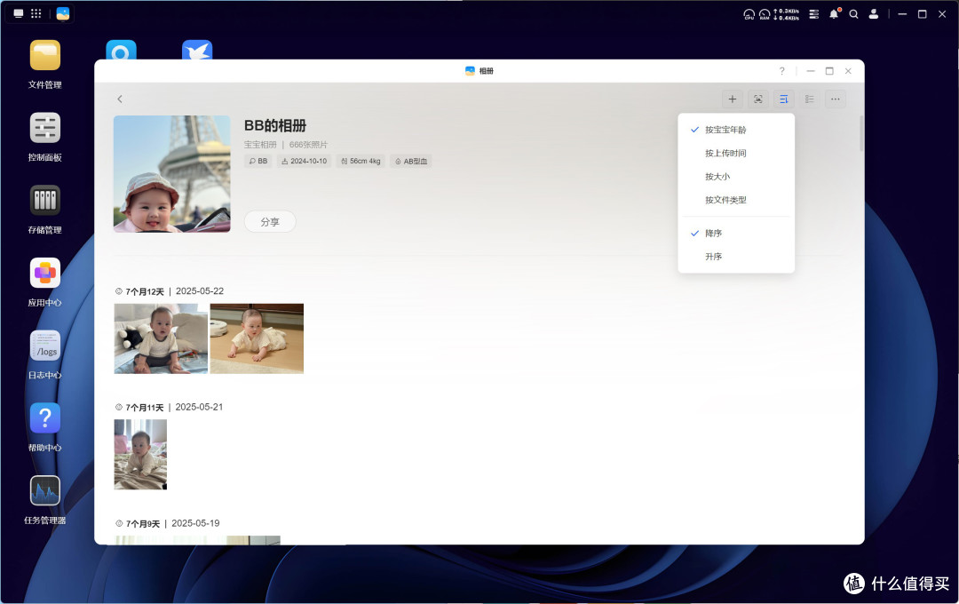This screenshot has height=604, width=959.
Task: Open the app grid launcher icon
Action: 36,13
